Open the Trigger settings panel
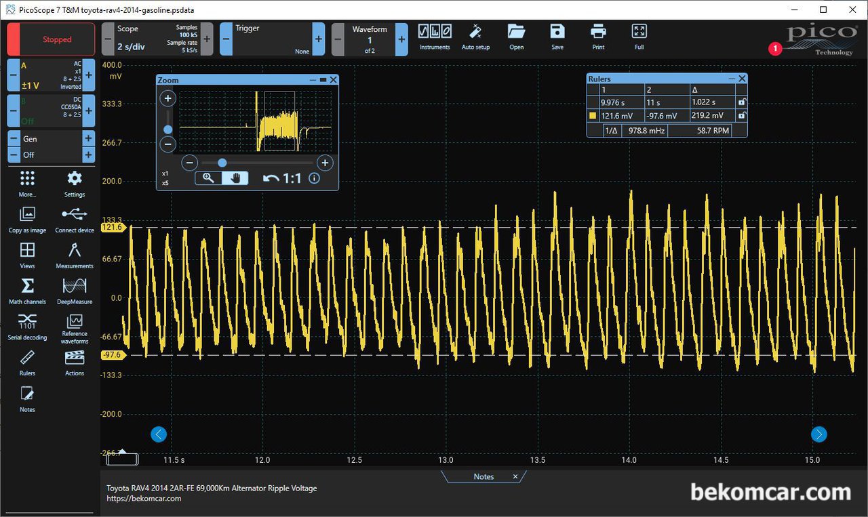The height and width of the screenshot is (517, 868). 271,39
